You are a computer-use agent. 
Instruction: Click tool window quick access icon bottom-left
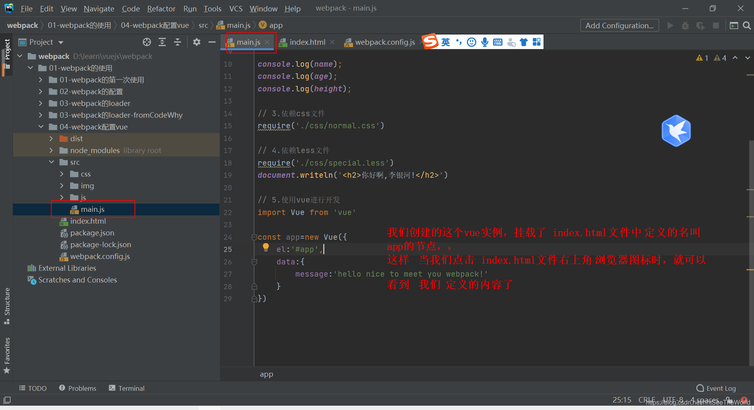7,400
